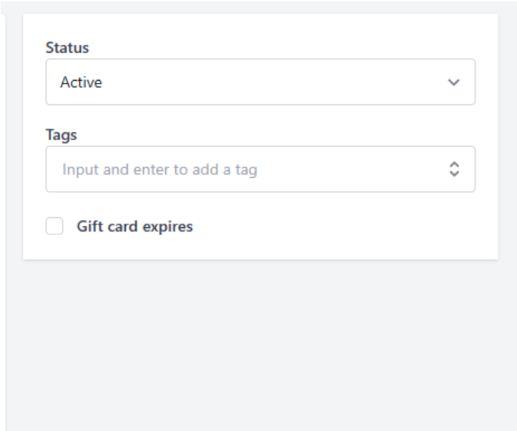Click the word 'expires' in checkbox label
The height and width of the screenshot is (431, 517).
(x=171, y=227)
